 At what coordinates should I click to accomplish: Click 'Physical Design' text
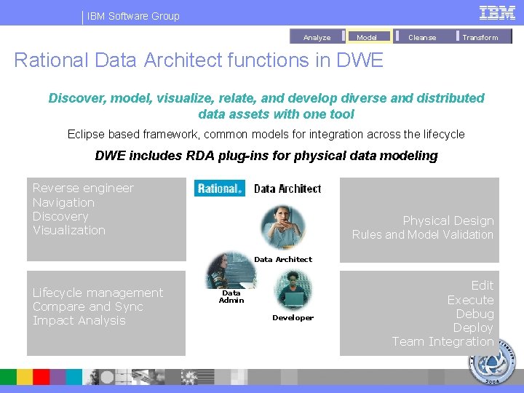448,221
